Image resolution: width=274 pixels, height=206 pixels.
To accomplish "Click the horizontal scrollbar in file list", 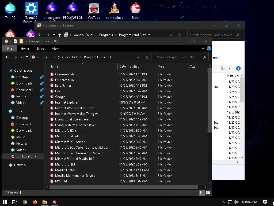I will 124,187.
